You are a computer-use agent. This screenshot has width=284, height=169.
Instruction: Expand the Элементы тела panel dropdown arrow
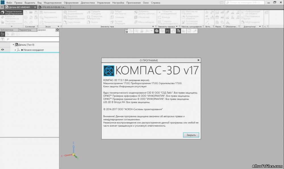(153, 27)
